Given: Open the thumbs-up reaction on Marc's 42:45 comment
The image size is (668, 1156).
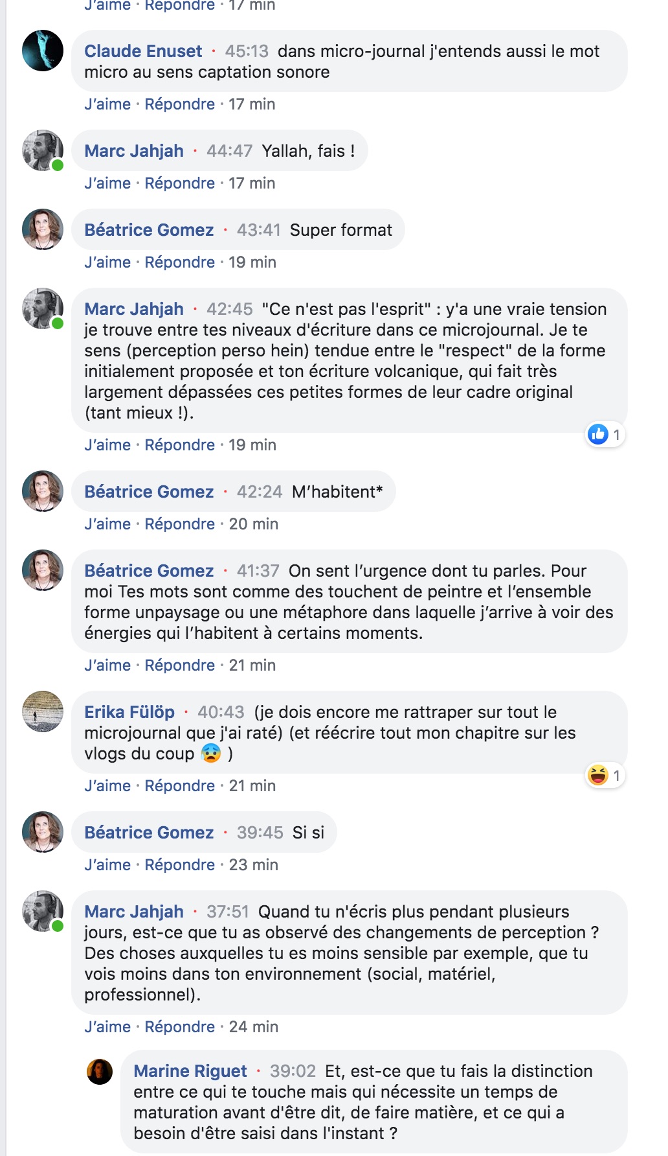Looking at the screenshot, I should 605,434.
